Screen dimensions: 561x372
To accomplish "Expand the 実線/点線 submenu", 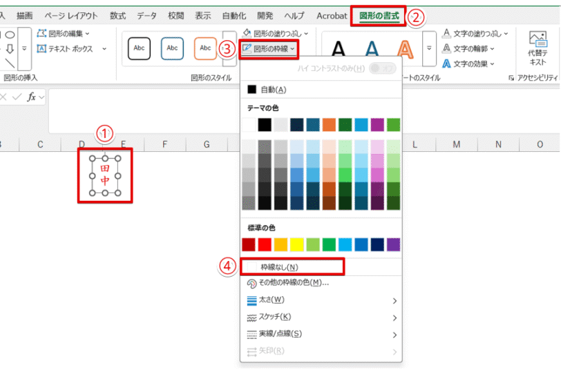I will [x=321, y=335].
